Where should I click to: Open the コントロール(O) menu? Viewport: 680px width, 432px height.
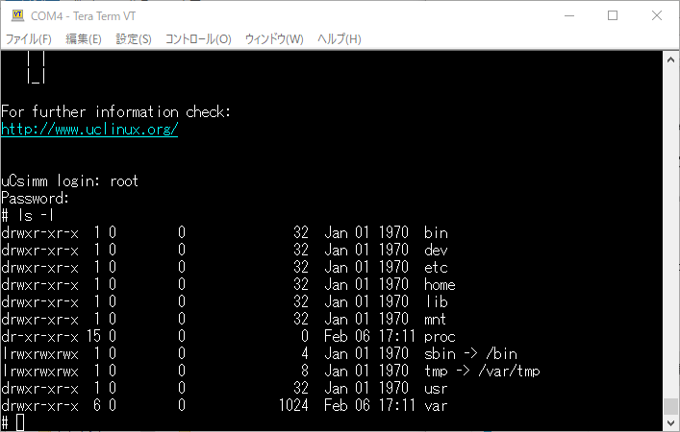pos(198,39)
